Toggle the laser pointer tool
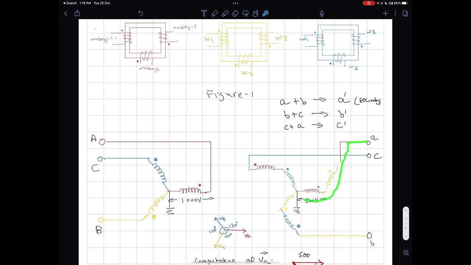This screenshot has height=265, width=471. pos(265,14)
